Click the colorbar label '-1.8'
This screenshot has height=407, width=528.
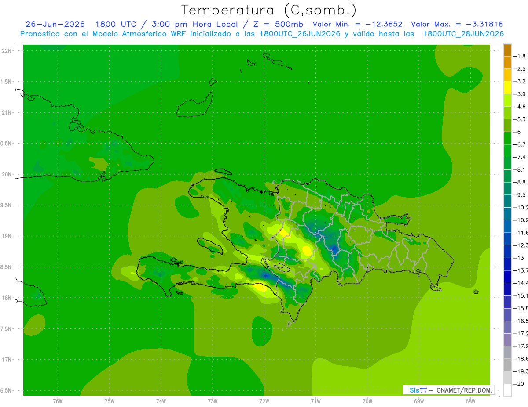[x=520, y=57]
